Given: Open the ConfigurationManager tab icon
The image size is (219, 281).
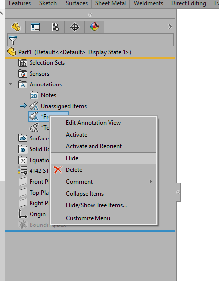Looking at the screenshot, I should tap(55, 27).
